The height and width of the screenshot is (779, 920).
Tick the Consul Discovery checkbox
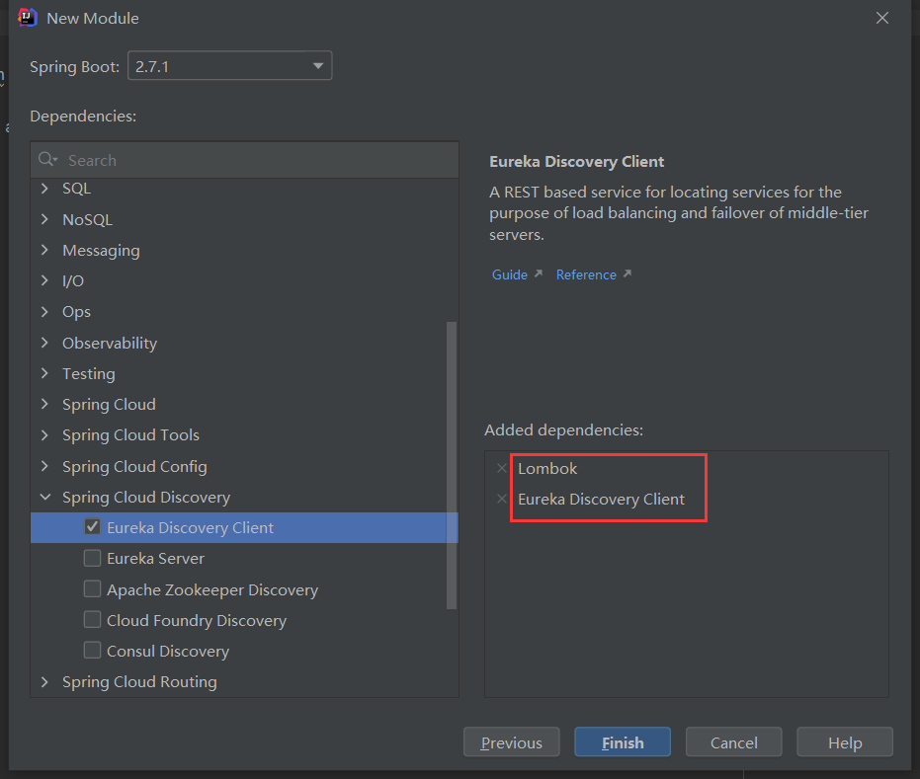(x=92, y=651)
